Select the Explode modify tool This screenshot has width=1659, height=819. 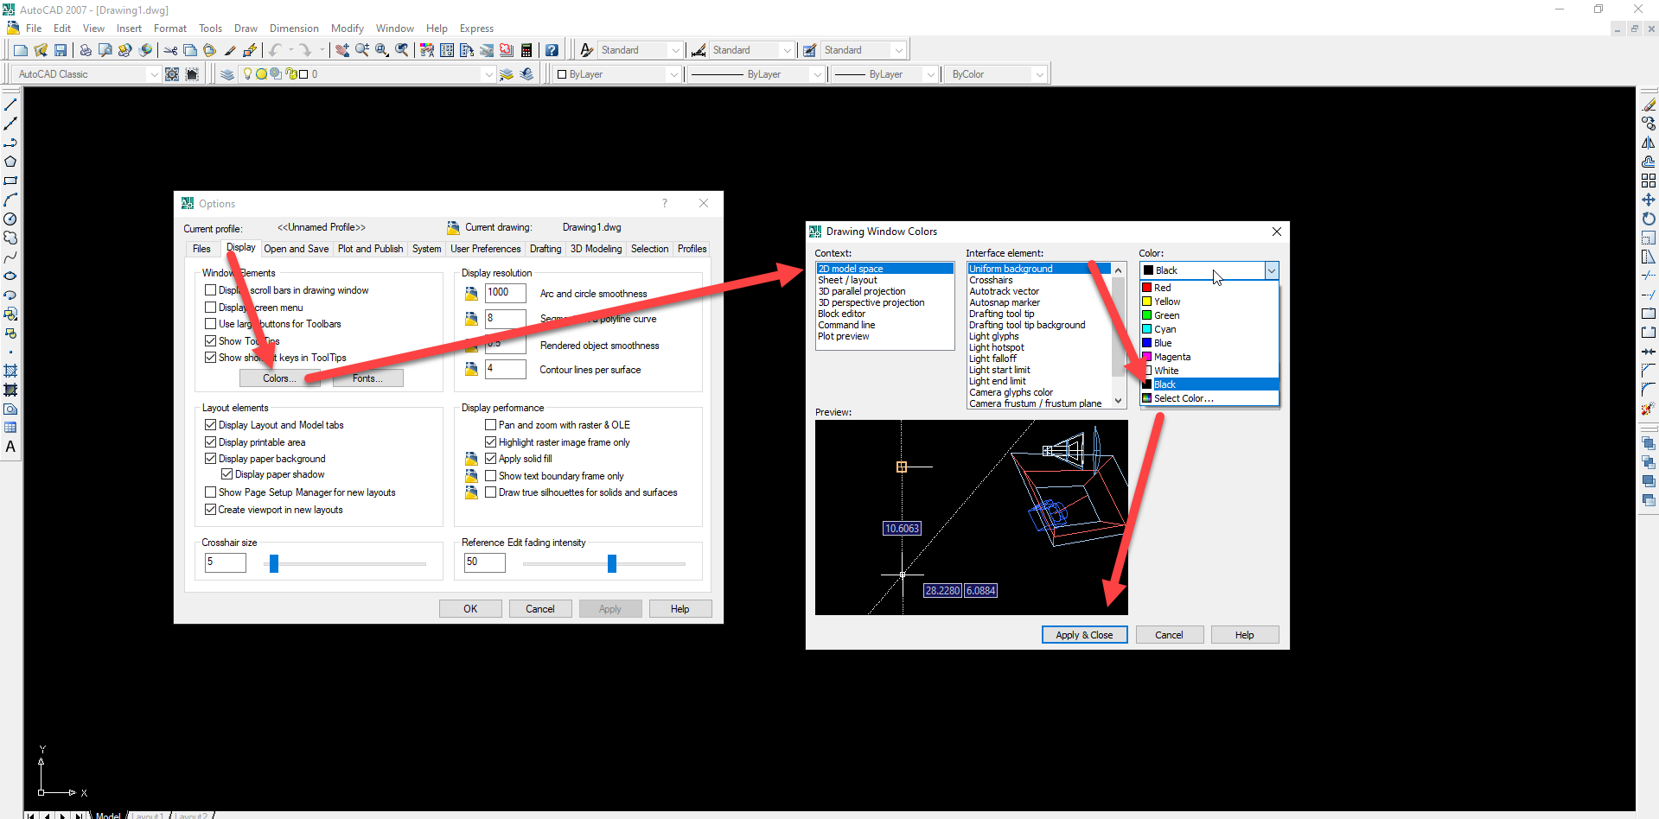pos(1649,409)
